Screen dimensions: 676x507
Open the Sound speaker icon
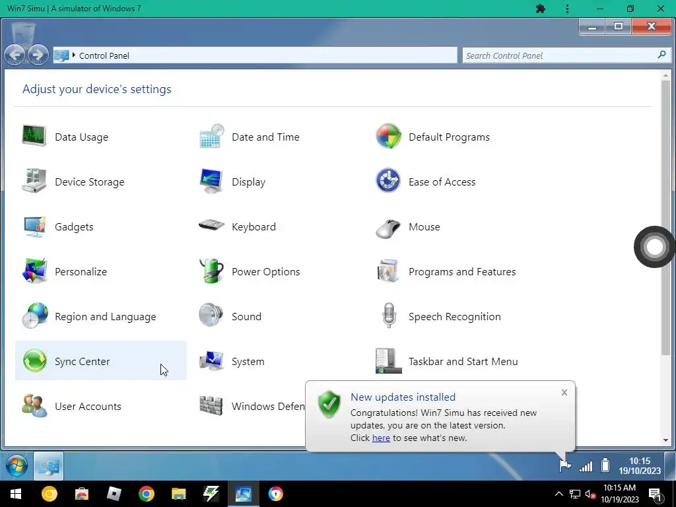(211, 315)
